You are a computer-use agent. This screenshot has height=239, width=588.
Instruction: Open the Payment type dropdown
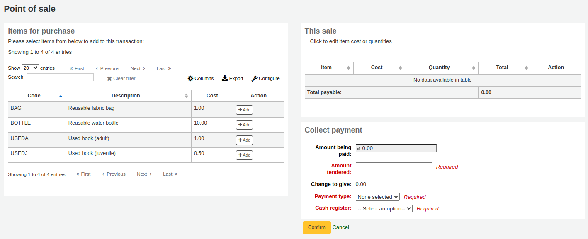[377, 197]
